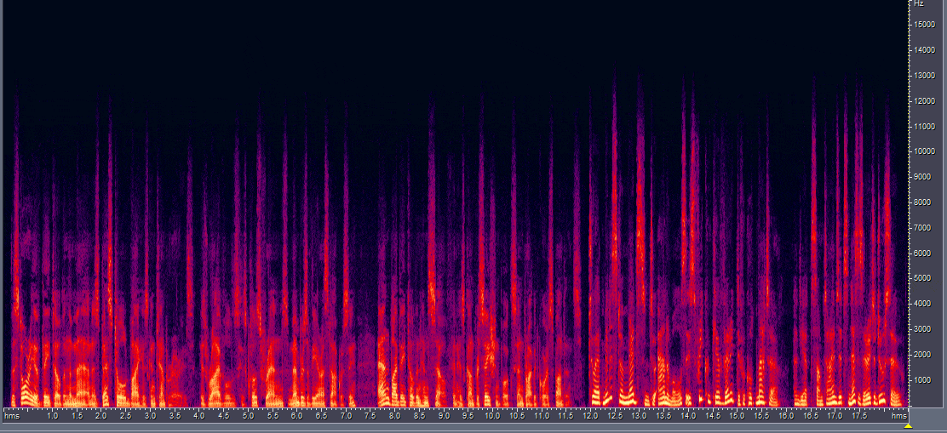Screen dimensions: 947x433
Task: Click 5000 on the frequency ruler
Action: pos(923,279)
